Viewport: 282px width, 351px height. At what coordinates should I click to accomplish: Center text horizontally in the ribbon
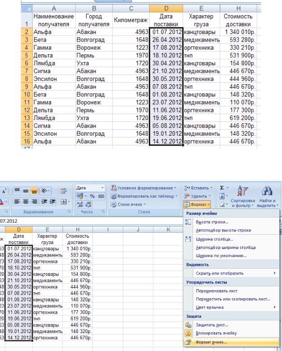point(26,201)
